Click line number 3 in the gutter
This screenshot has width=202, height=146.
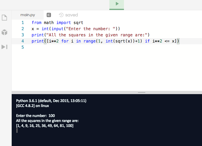(x=23, y=35)
